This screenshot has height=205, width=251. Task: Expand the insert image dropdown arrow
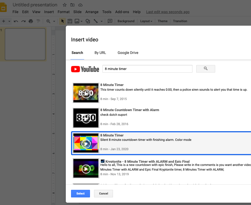(x=82, y=21)
